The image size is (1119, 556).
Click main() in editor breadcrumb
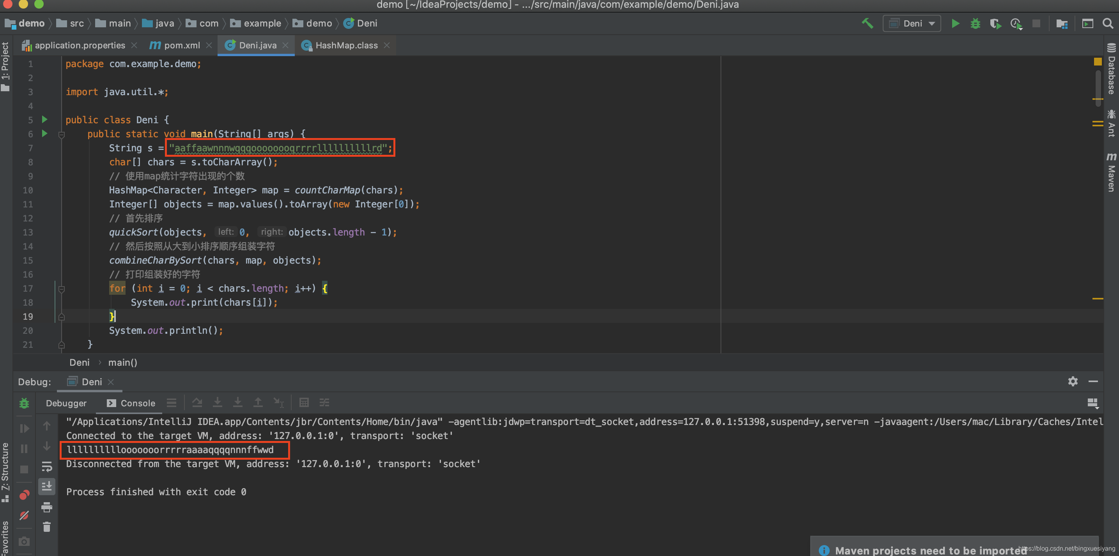tap(122, 362)
